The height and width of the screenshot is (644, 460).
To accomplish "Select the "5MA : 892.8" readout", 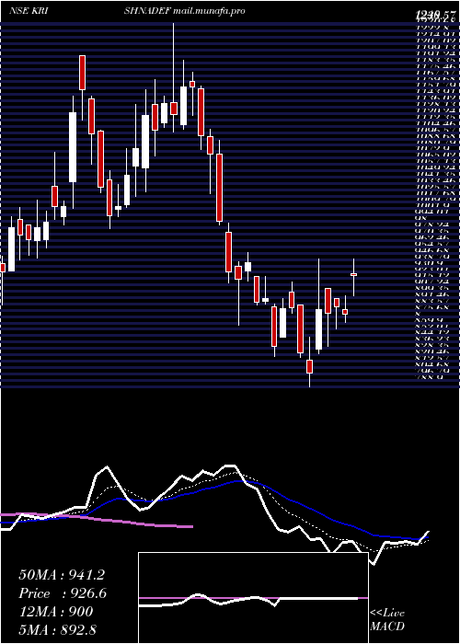I will point(57,630).
